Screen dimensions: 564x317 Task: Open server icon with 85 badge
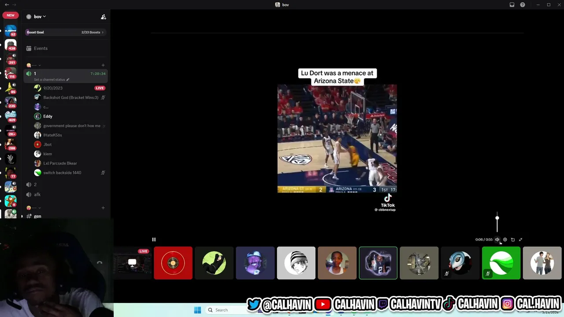[x=11, y=88]
